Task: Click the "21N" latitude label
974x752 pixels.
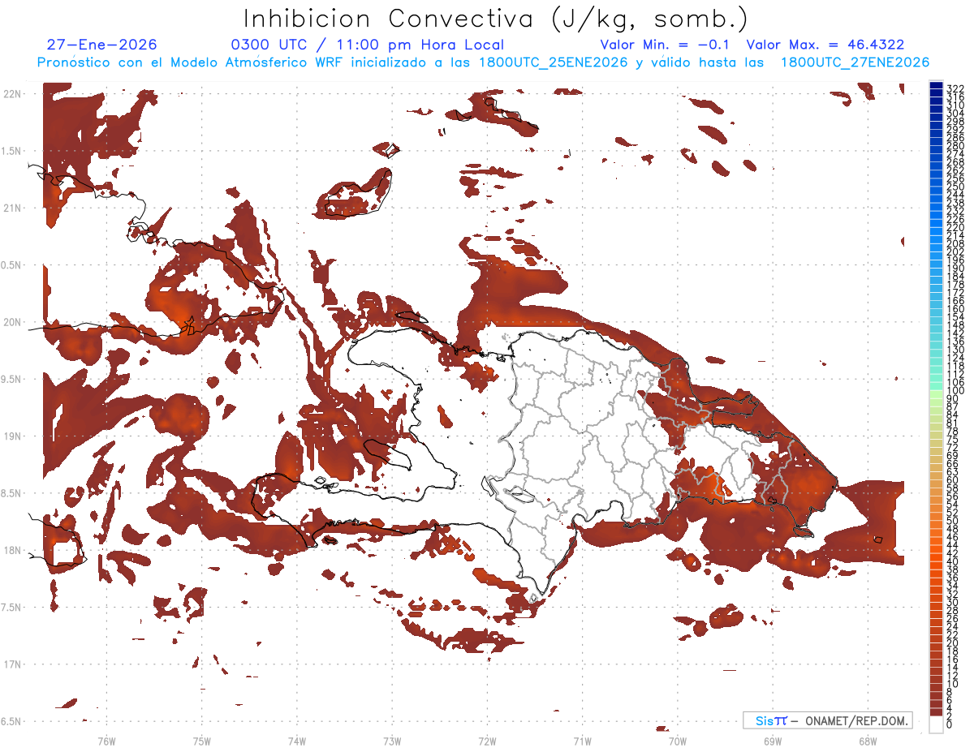Action: [12, 208]
